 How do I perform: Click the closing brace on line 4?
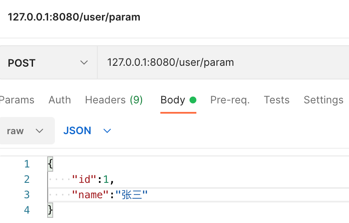click(50, 210)
